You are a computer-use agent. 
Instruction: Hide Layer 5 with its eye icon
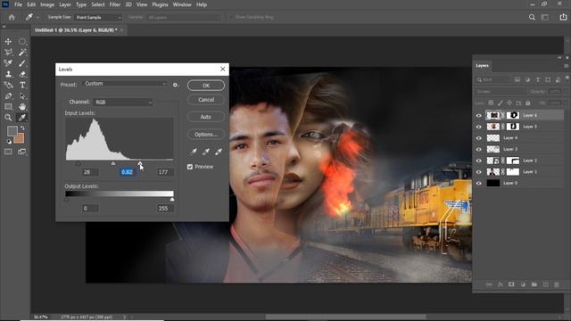tap(478, 127)
